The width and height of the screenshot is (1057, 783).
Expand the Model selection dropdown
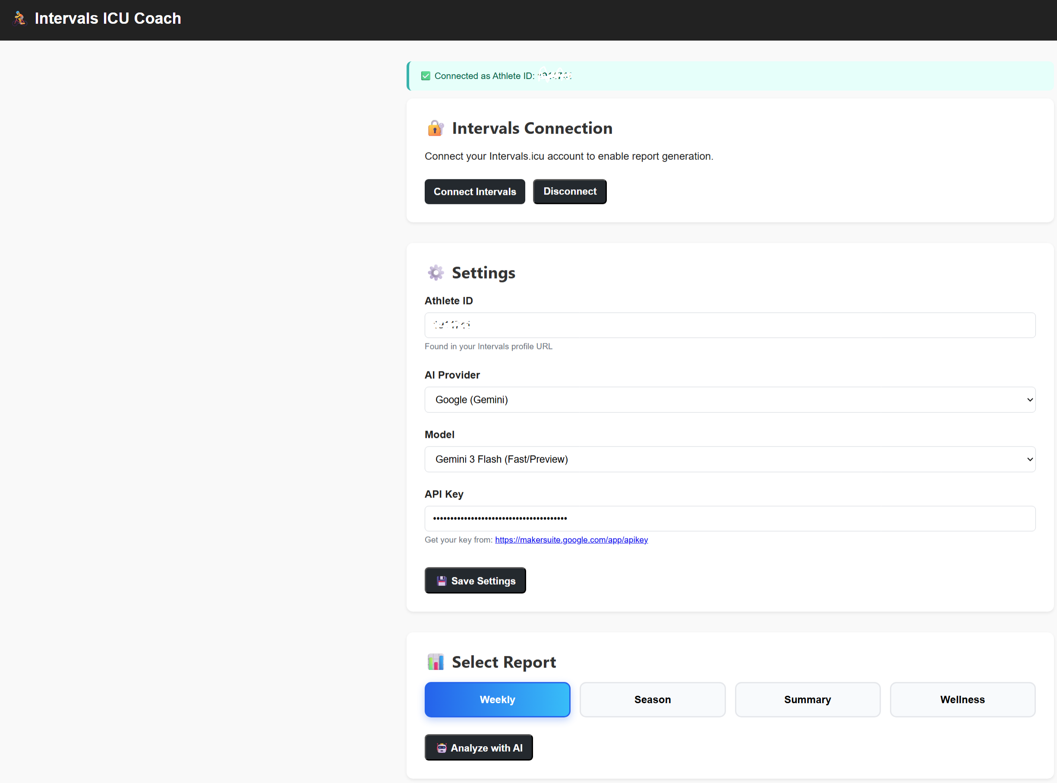pos(729,460)
